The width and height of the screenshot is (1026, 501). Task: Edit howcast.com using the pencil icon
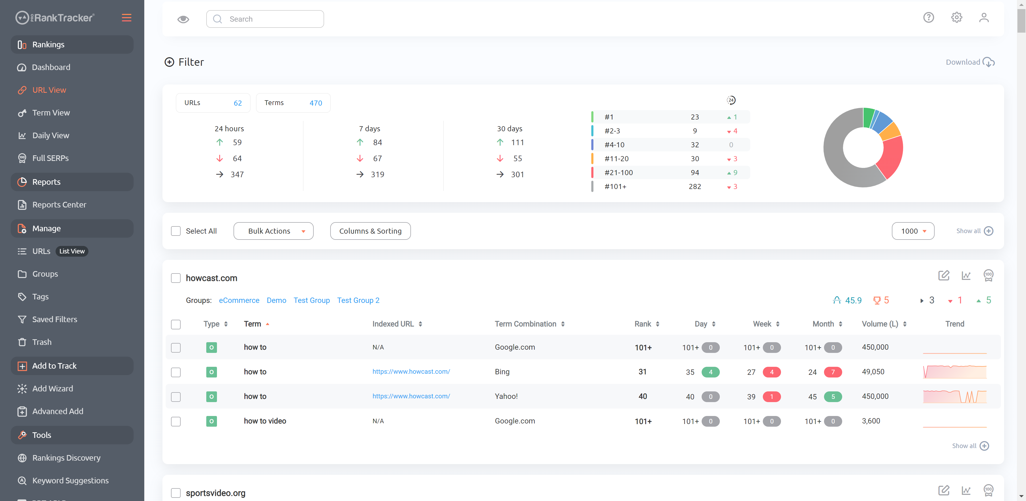(943, 275)
